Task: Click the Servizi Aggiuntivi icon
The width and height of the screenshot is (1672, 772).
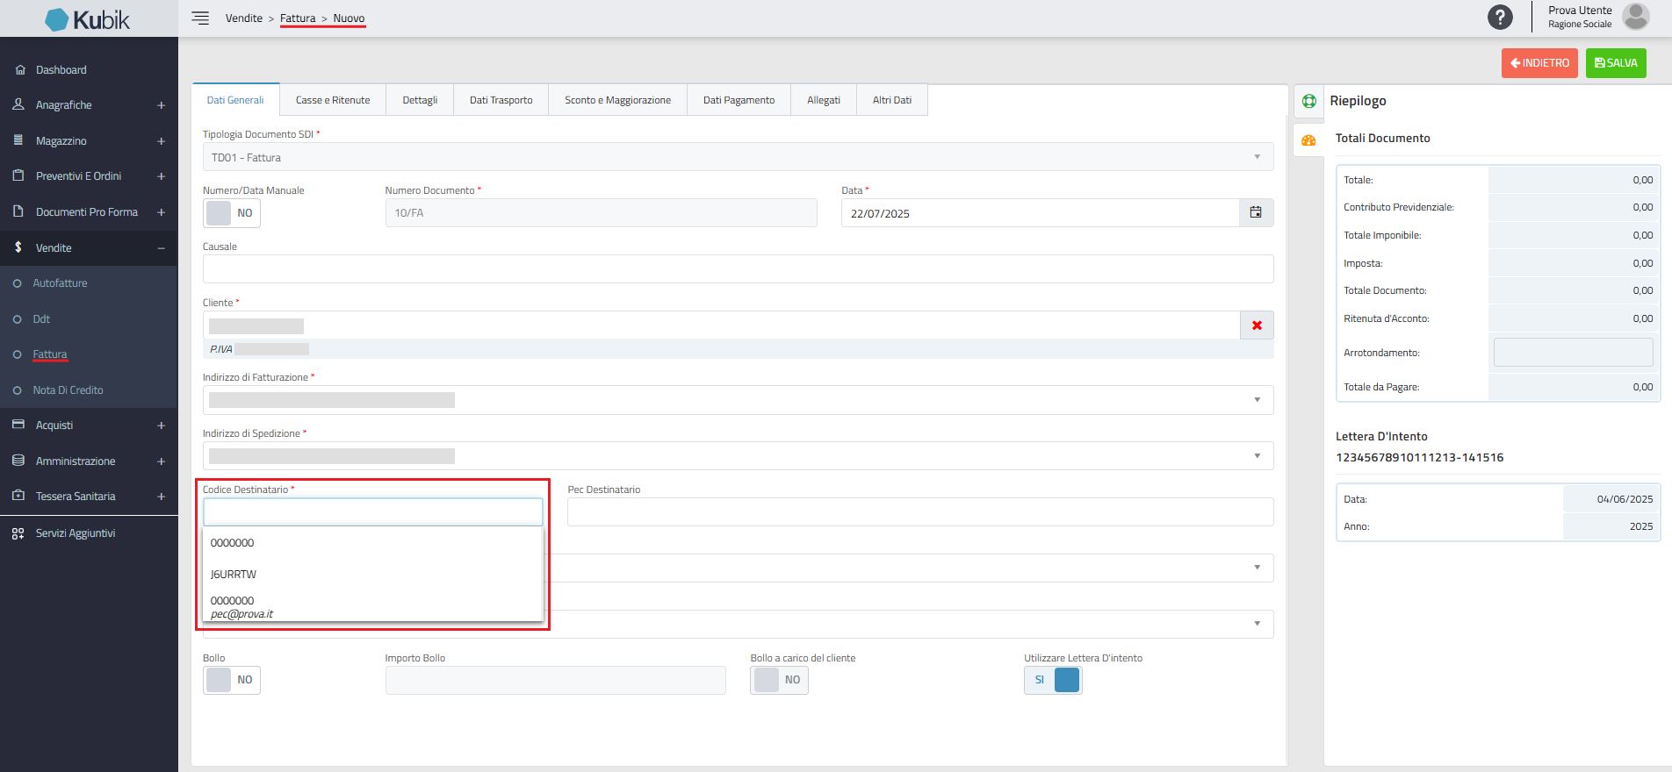Action: point(18,533)
